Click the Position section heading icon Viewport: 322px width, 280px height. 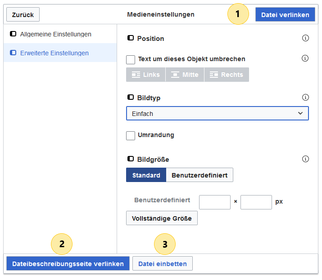pos(131,38)
